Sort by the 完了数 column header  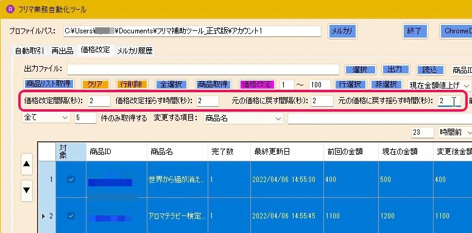point(230,152)
